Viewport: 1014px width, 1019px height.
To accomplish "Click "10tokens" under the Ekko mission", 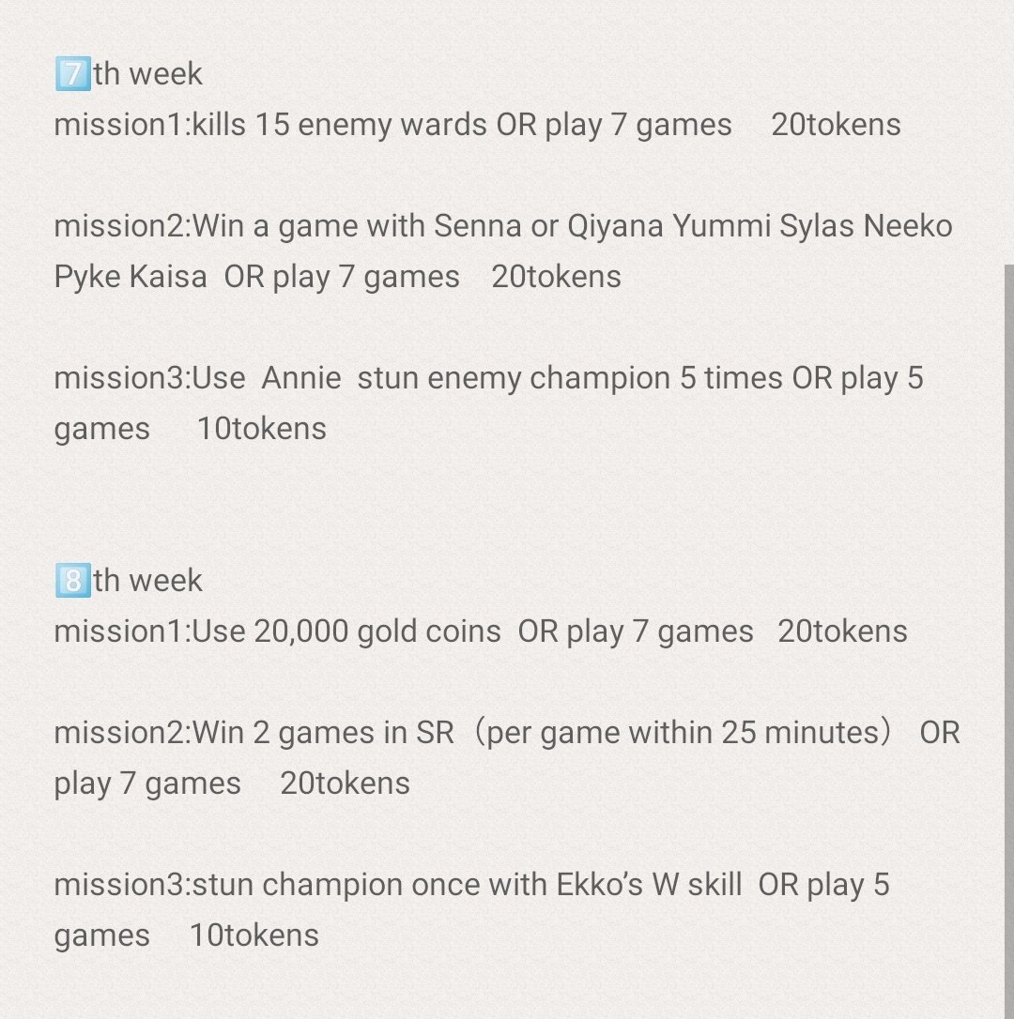I will 253,935.
